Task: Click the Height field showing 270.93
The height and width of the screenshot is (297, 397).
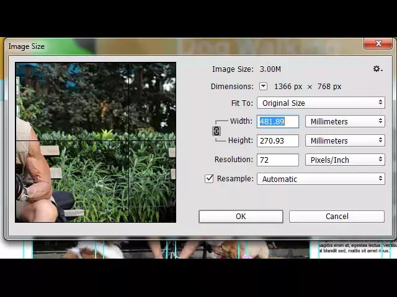Action: pyautogui.click(x=278, y=140)
